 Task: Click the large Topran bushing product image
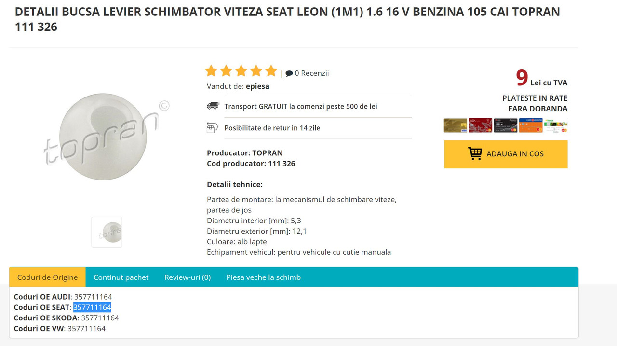(103, 137)
